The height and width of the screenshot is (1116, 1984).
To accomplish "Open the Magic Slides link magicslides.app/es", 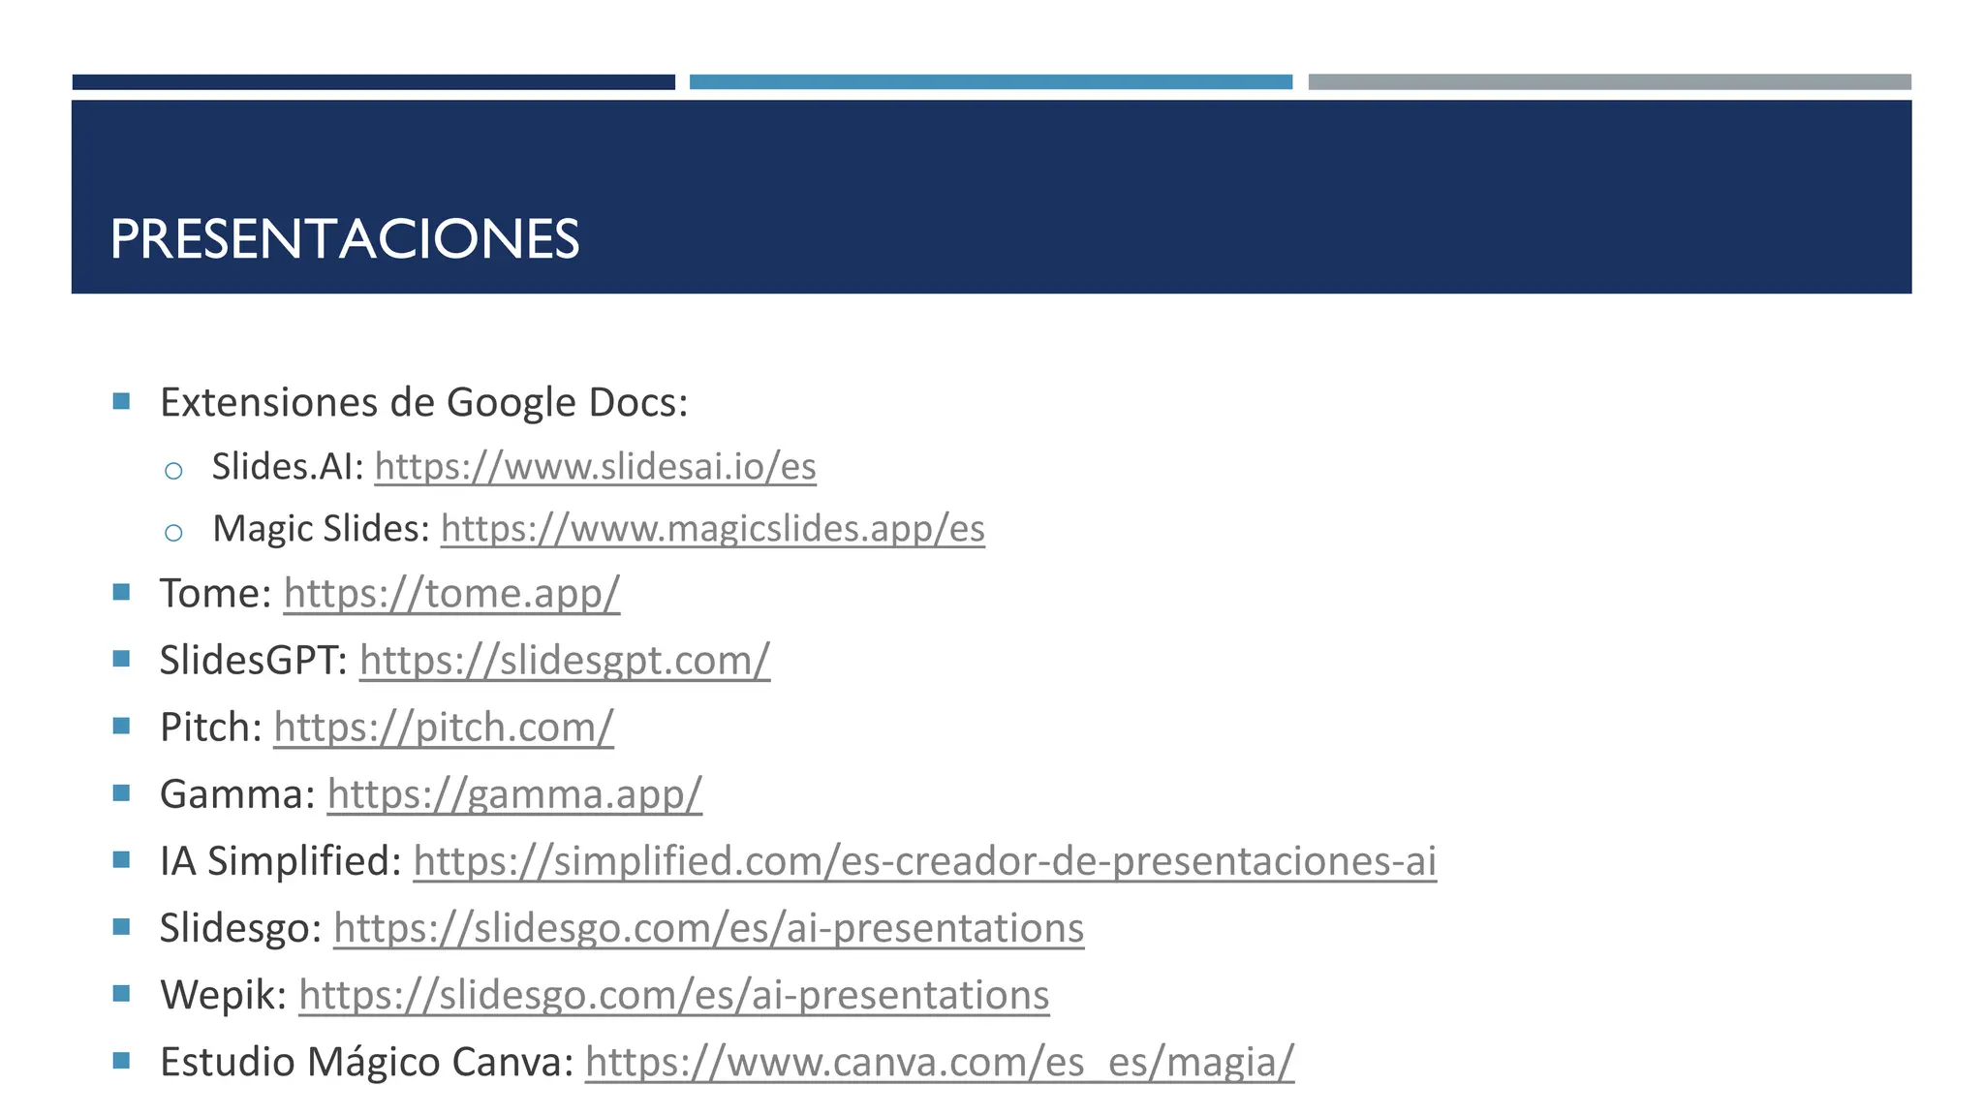I will pyautogui.click(x=712, y=529).
